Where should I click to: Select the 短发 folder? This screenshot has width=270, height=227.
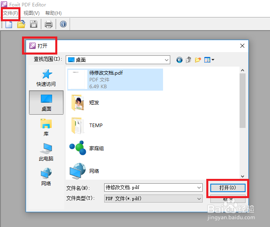[85, 103]
